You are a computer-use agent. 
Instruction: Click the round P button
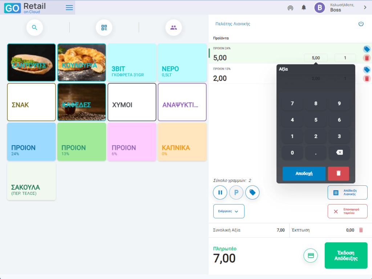click(236, 192)
